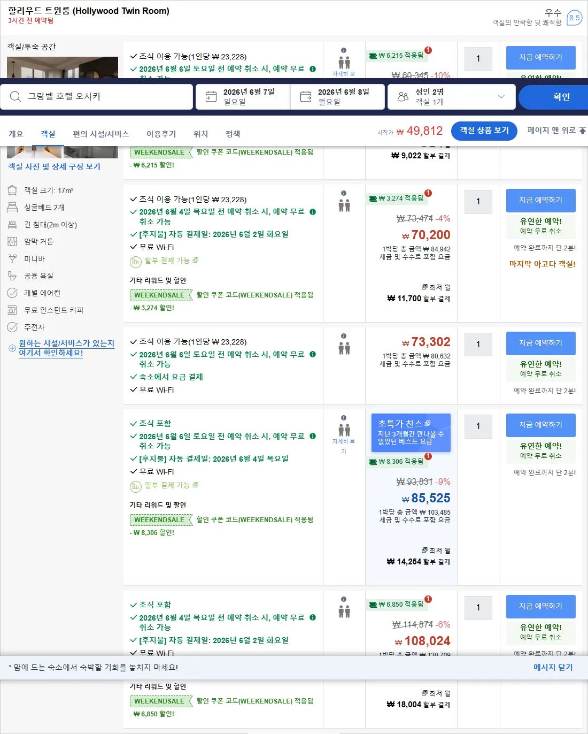
Task: Click the green info icon in the ₩85,525 offer
Action: [313, 436]
